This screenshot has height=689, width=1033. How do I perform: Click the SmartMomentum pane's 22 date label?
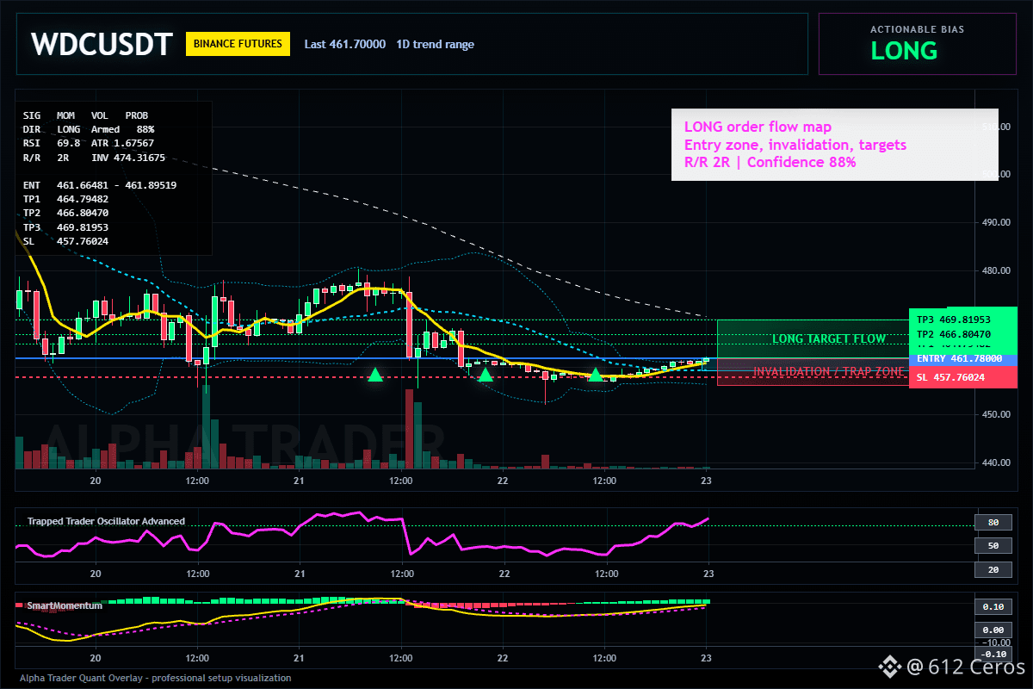pos(504,657)
